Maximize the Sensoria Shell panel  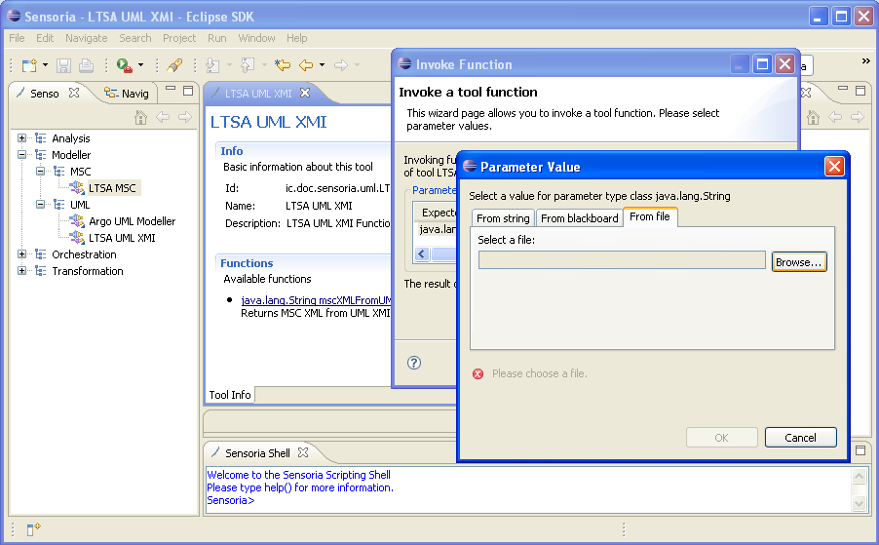point(861,450)
